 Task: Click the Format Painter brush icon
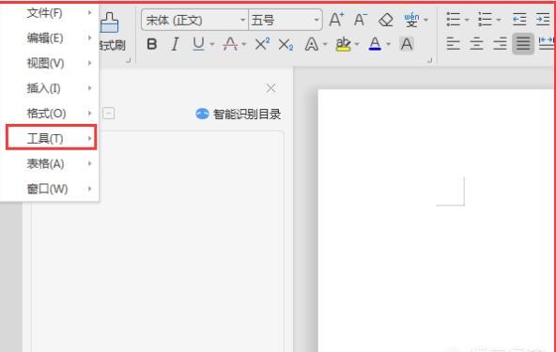click(110, 23)
